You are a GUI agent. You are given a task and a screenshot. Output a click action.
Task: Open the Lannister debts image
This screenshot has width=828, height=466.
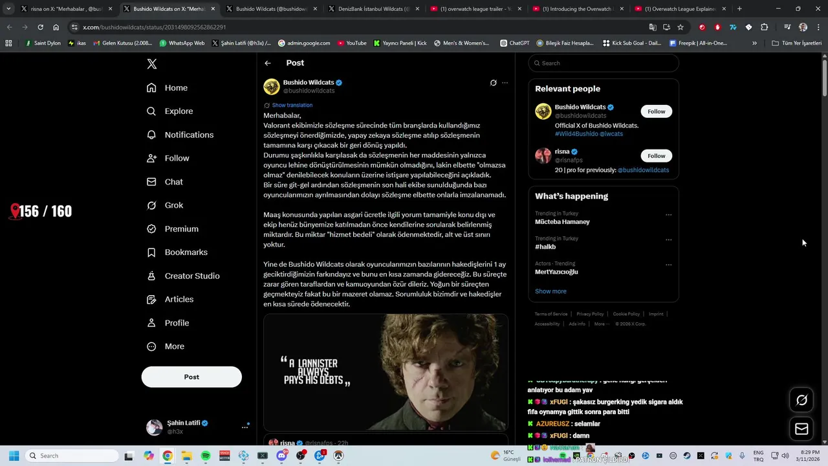386,372
